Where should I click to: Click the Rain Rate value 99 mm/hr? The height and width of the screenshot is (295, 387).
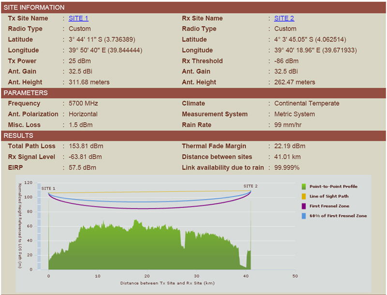[288, 125]
